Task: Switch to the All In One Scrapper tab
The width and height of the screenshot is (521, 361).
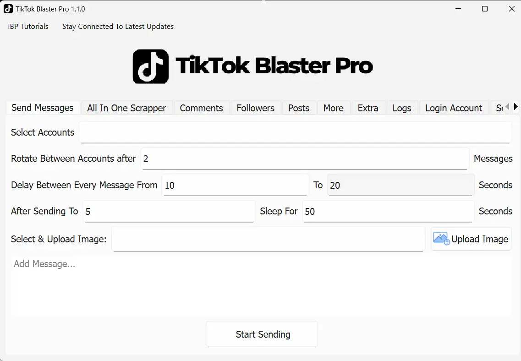Action: pyautogui.click(x=126, y=108)
